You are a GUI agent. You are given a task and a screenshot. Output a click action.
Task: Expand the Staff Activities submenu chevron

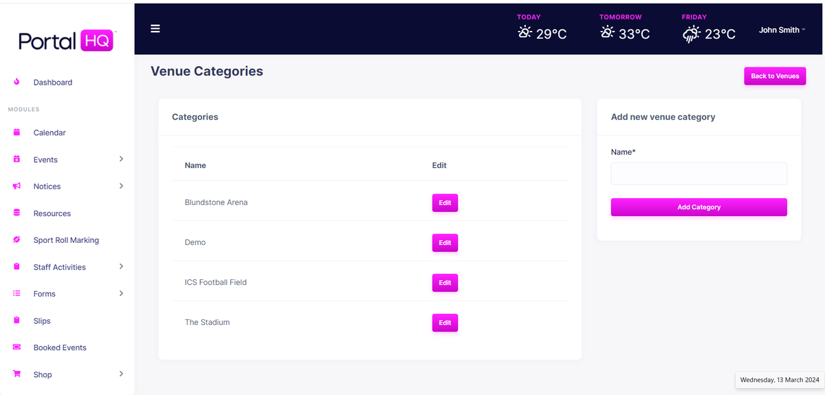pyautogui.click(x=121, y=266)
